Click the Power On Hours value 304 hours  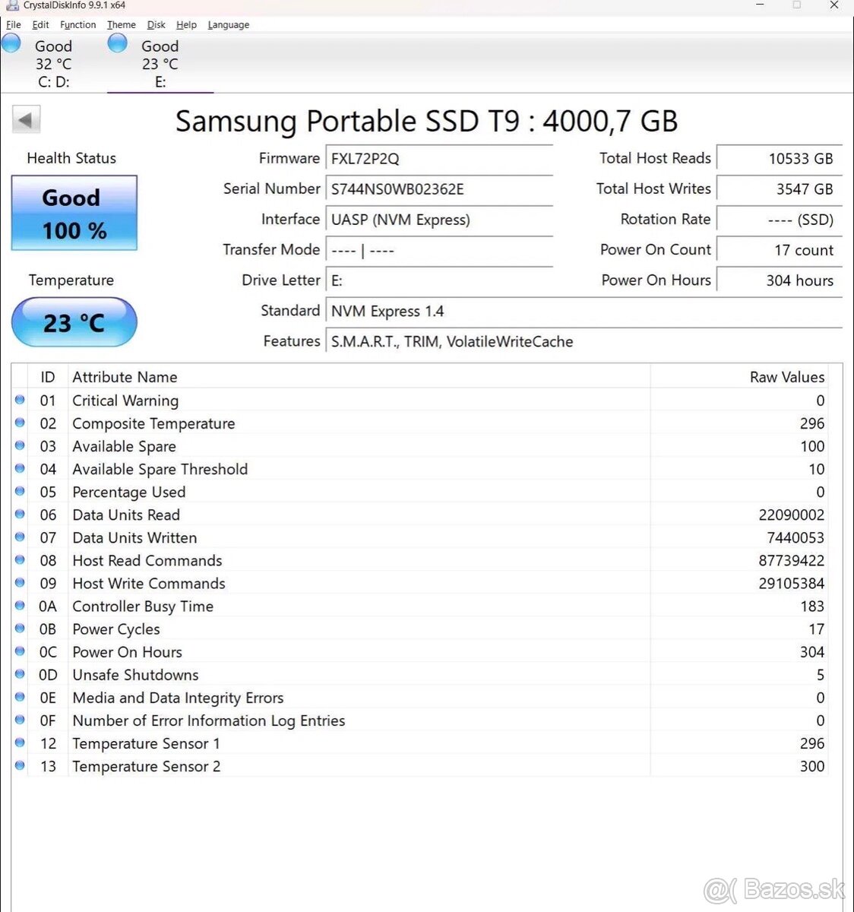click(780, 280)
